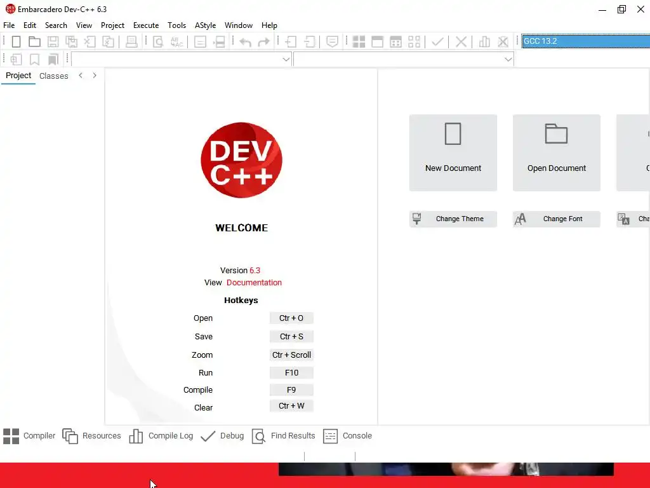Click the New Document tile
Image resolution: width=650 pixels, height=488 pixels.
[x=453, y=152]
